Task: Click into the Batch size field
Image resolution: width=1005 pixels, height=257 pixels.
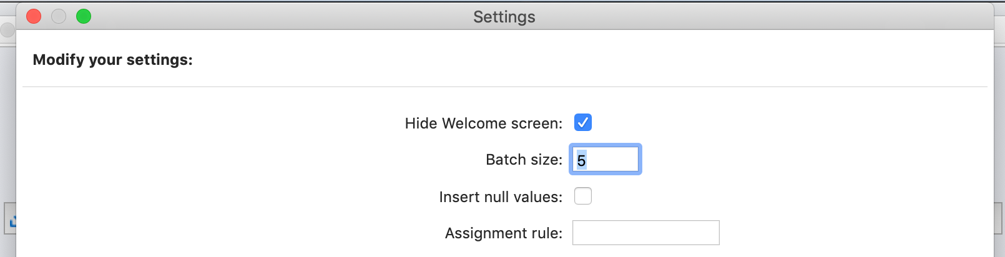Action: click(x=605, y=160)
